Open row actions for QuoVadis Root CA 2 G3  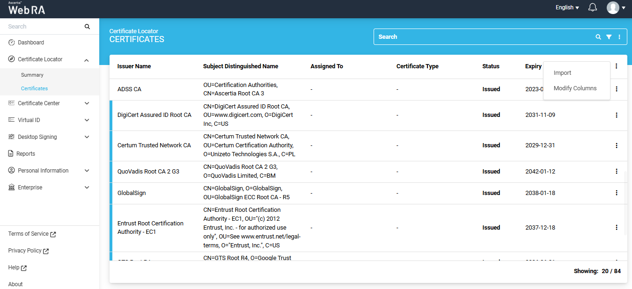616,171
